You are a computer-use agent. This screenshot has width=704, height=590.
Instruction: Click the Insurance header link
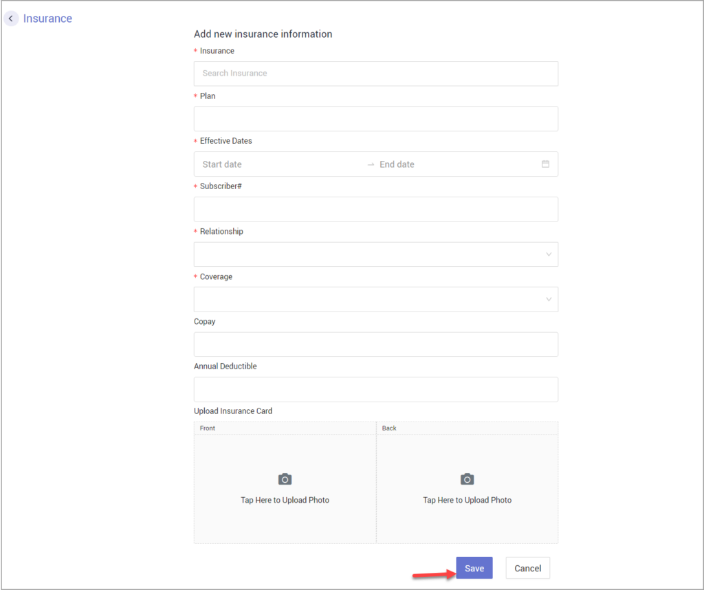click(47, 19)
